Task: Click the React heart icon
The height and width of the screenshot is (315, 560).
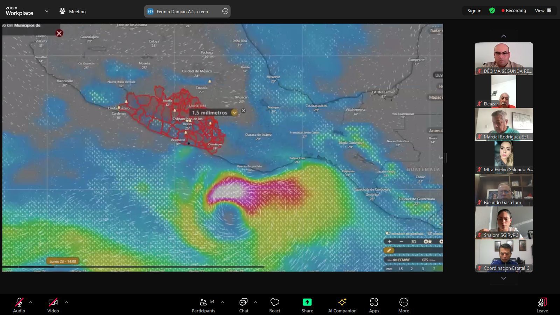Action: point(275,305)
